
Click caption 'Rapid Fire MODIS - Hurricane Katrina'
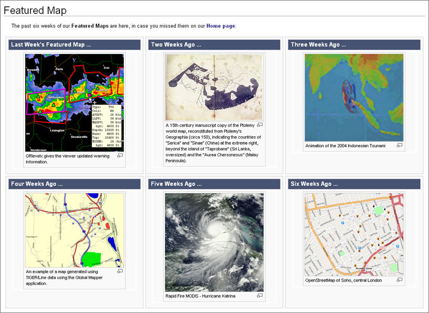(x=200, y=296)
